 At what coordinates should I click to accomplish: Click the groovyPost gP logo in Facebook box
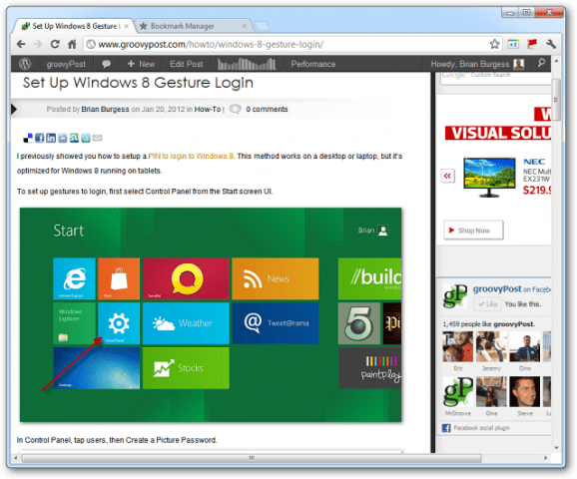click(x=455, y=295)
